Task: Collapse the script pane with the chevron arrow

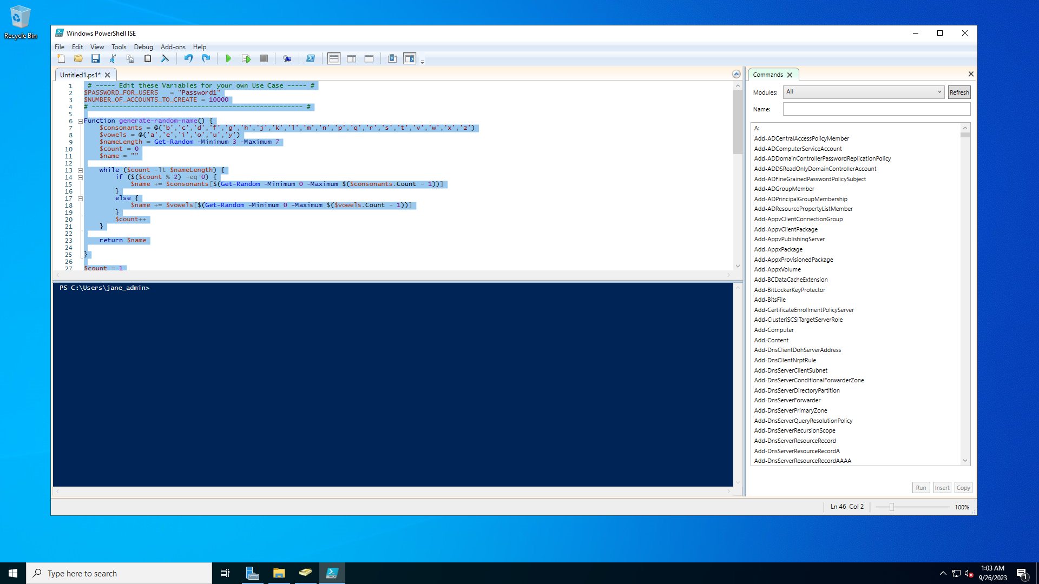Action: 736,74
